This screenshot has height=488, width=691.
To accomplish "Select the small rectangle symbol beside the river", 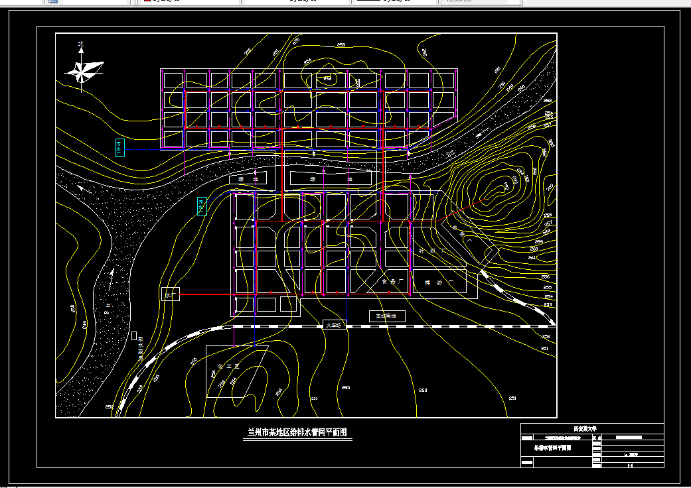I will (x=134, y=335).
